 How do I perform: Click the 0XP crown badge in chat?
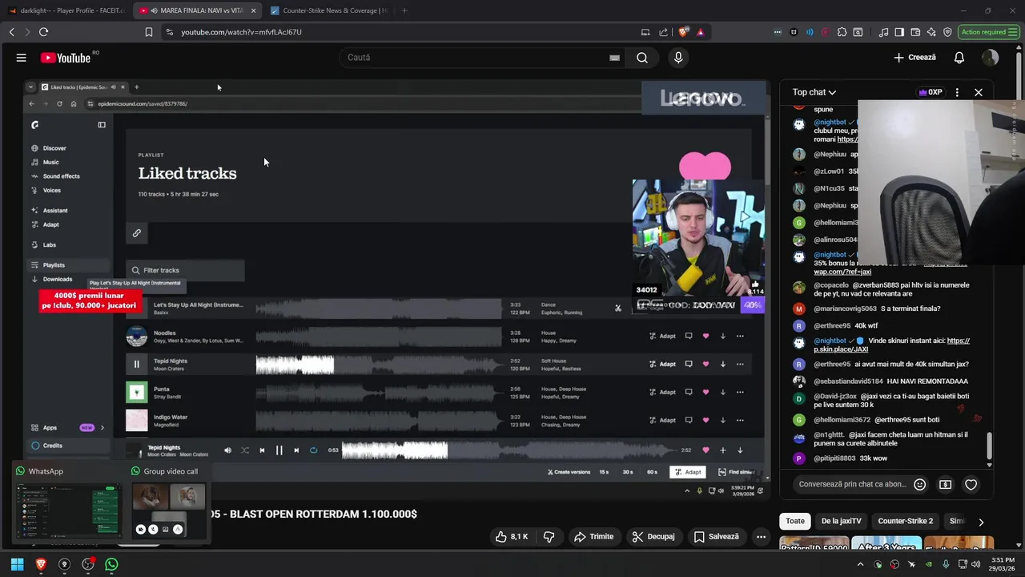tap(930, 92)
